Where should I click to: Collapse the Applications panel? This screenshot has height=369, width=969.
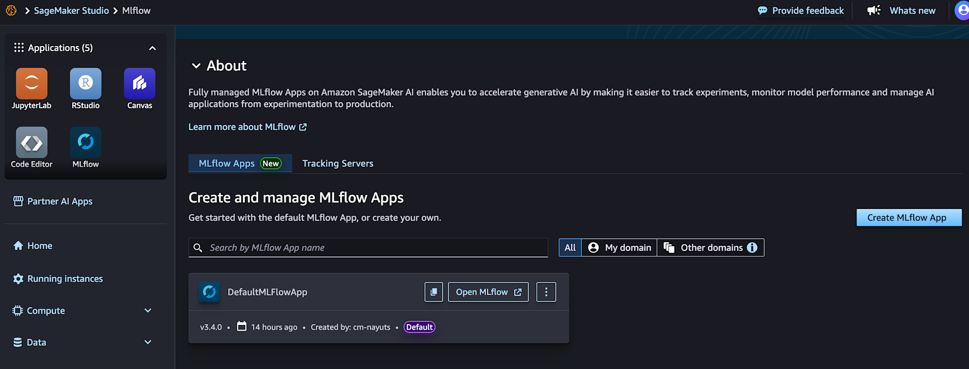point(152,48)
